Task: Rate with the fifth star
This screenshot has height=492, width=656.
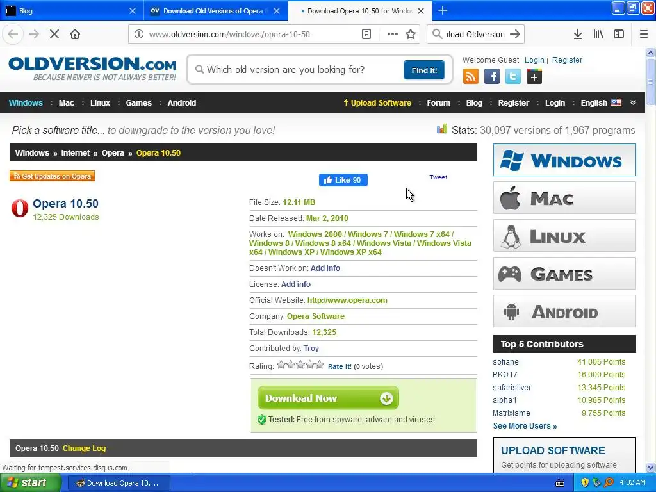Action: [x=320, y=365]
